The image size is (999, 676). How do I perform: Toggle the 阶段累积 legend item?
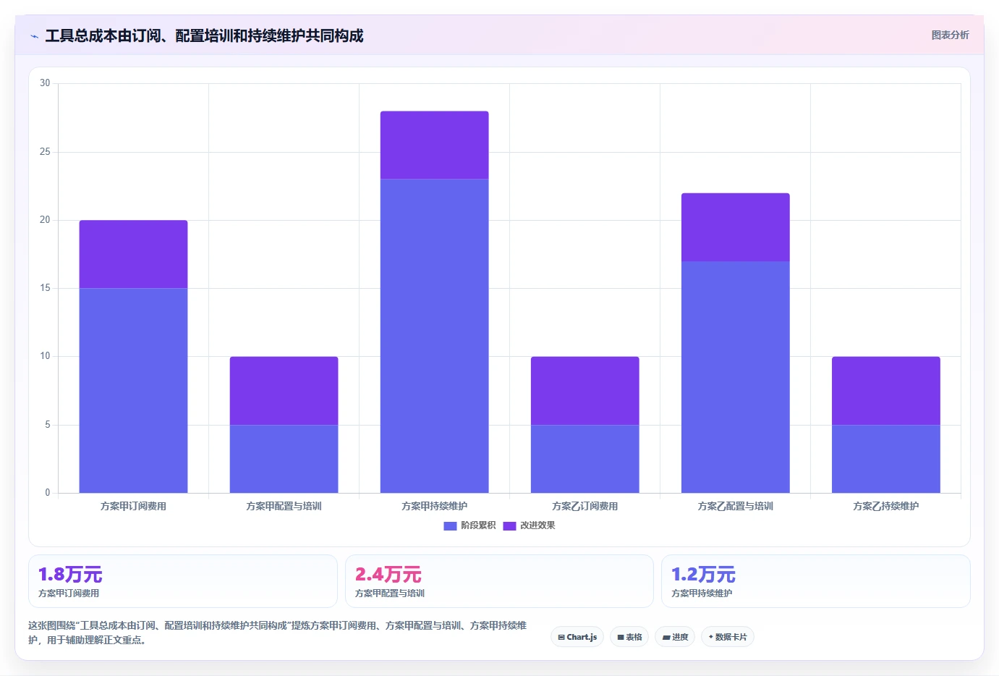[469, 525]
